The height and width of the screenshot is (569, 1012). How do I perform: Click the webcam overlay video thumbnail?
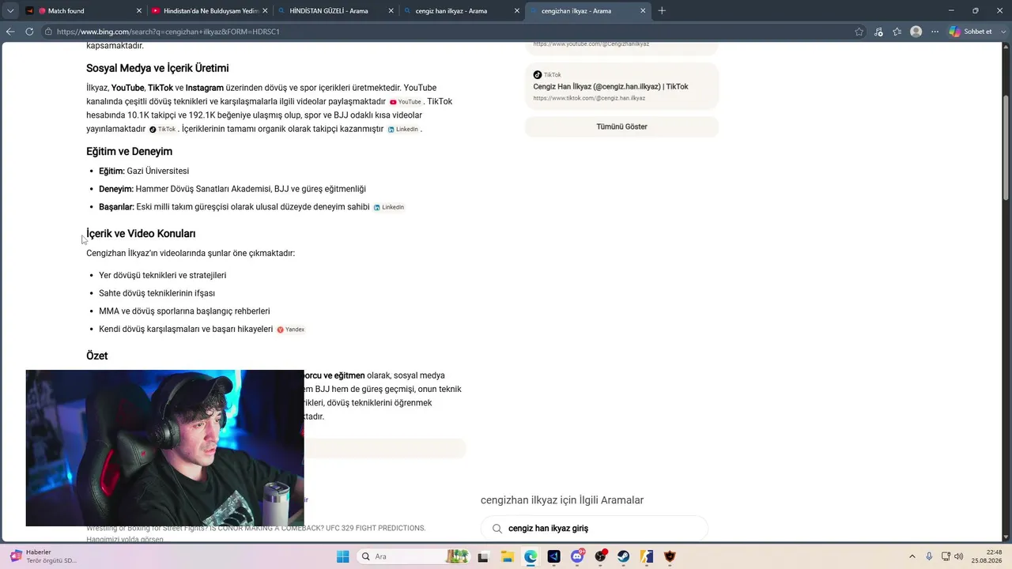pyautogui.click(x=164, y=448)
